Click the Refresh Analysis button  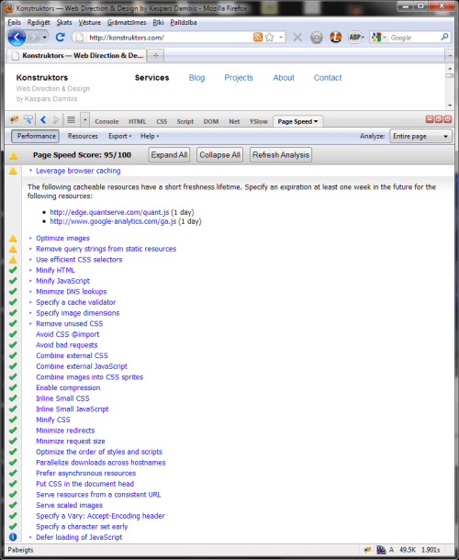pos(281,154)
